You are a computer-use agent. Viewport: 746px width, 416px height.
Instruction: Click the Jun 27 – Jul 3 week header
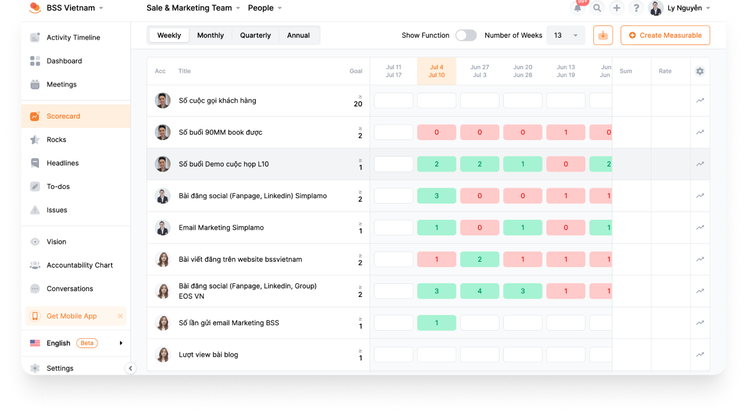pyautogui.click(x=480, y=71)
